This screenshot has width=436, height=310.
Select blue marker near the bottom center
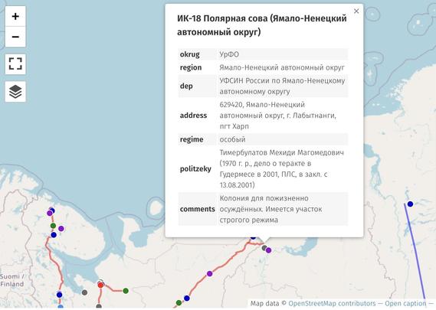pos(187,298)
